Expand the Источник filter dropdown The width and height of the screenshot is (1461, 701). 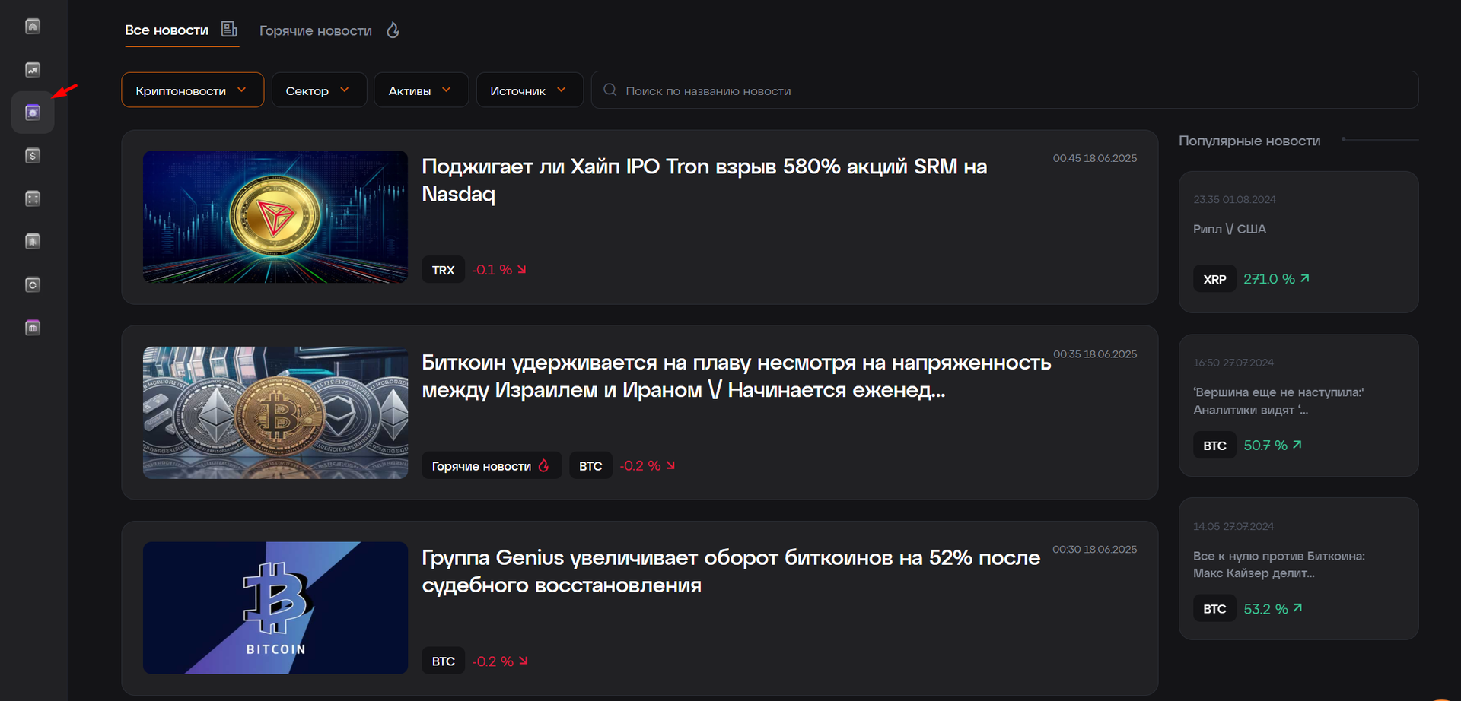tap(530, 90)
